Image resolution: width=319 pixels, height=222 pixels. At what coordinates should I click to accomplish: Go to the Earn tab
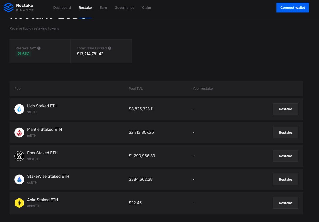[x=103, y=8]
